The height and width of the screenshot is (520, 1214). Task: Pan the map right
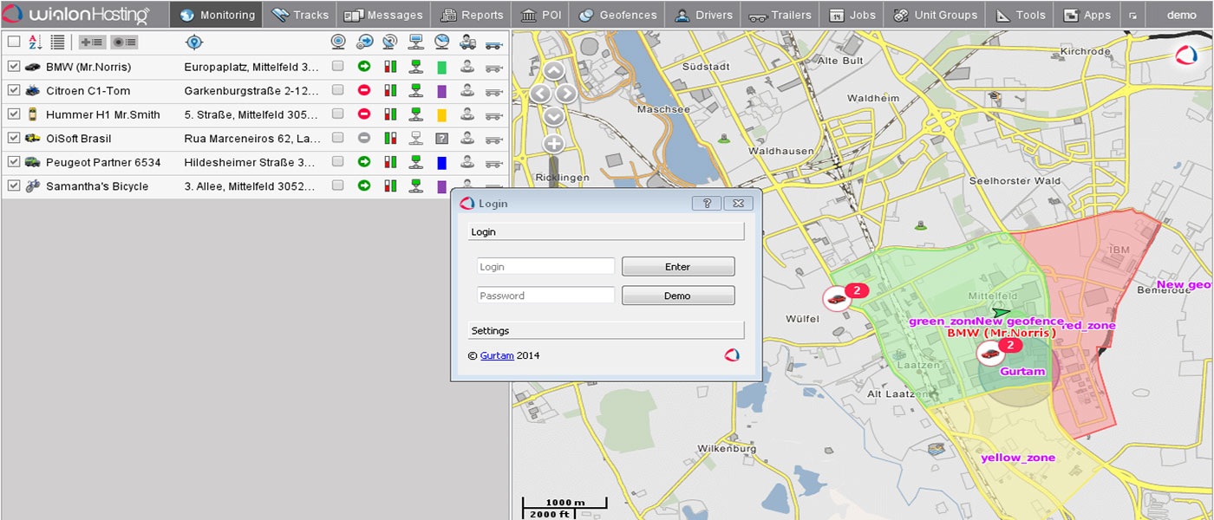tap(566, 94)
